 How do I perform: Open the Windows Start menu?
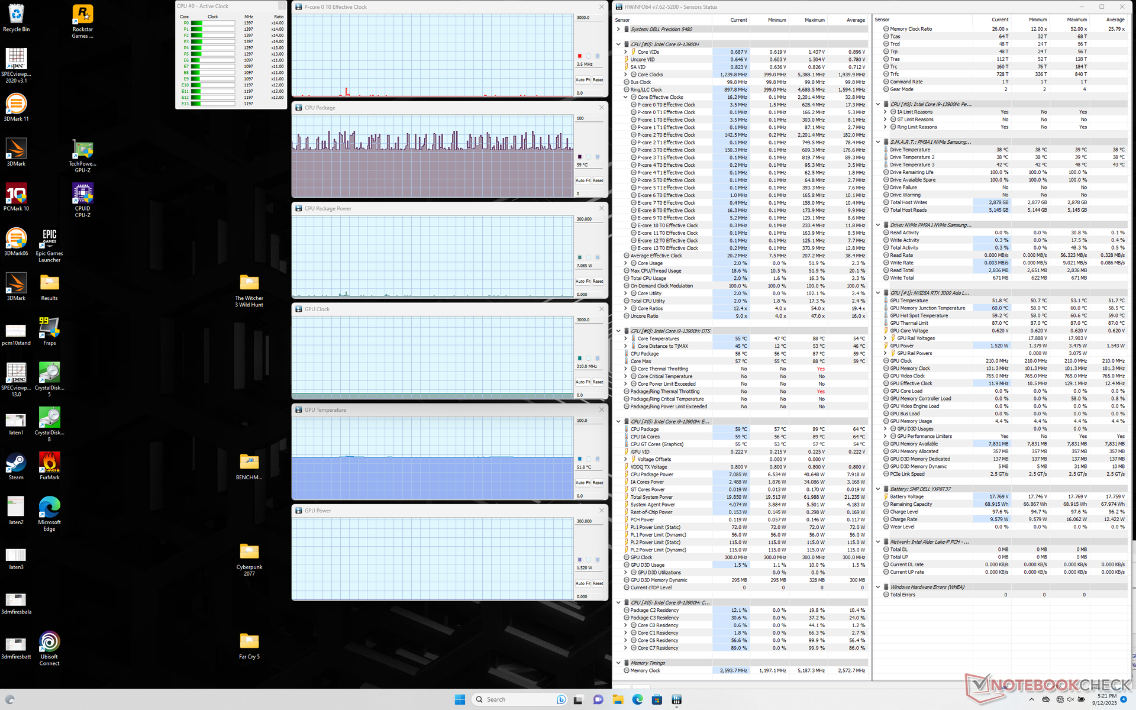click(460, 699)
